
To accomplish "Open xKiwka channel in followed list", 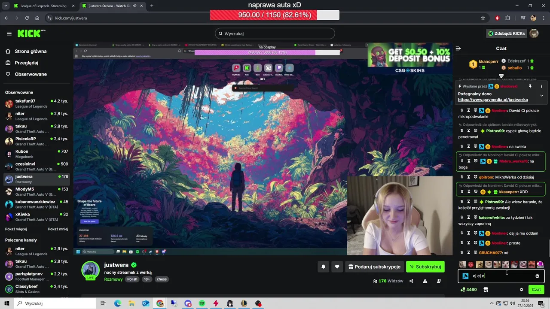I will coord(37,217).
